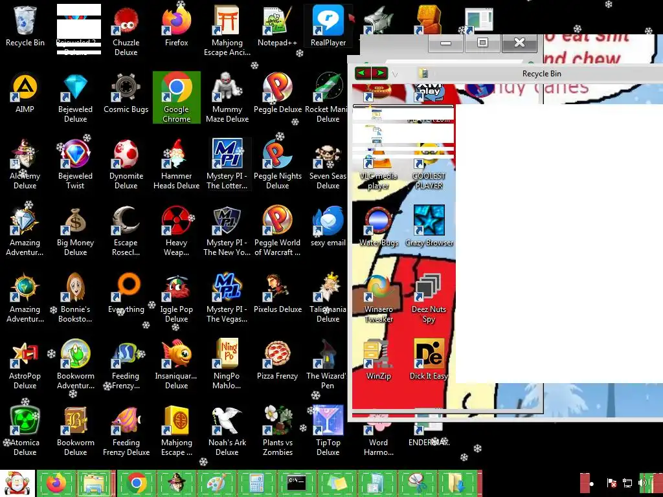The height and width of the screenshot is (497, 663).
Task: Select the Deez Nuts Spy icon
Action: point(429,298)
